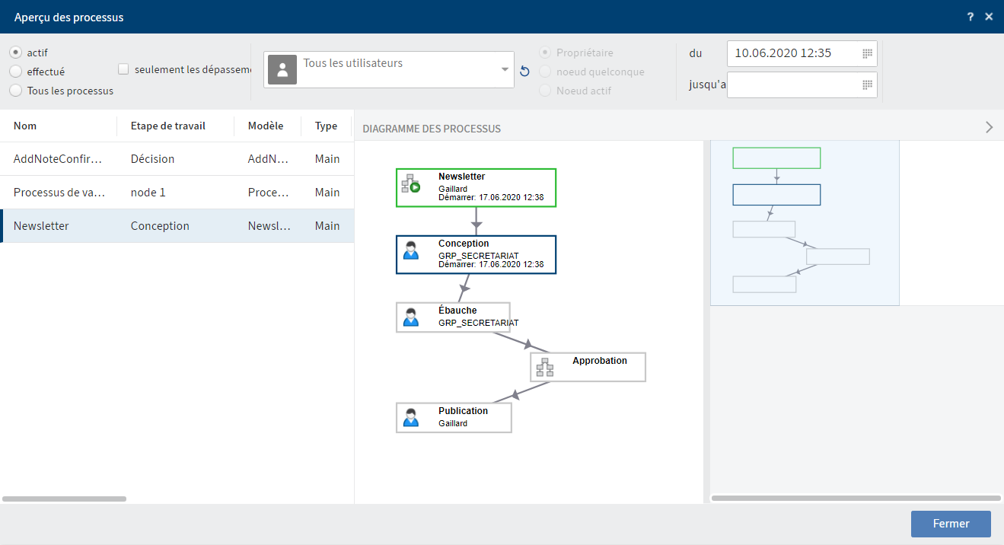Viewport: 1004px width, 545px height.
Task: Click the Newsletter start node workflow icon
Action: (411, 183)
